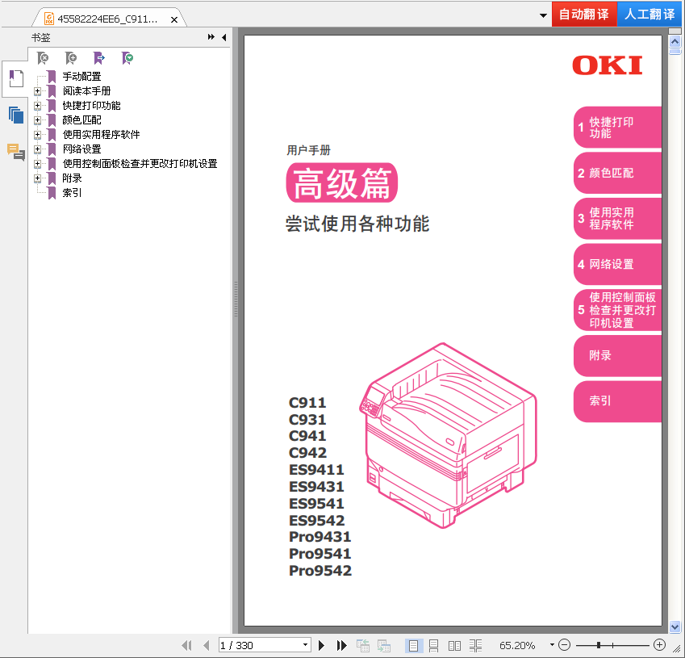Switch to single page view

pos(413,645)
